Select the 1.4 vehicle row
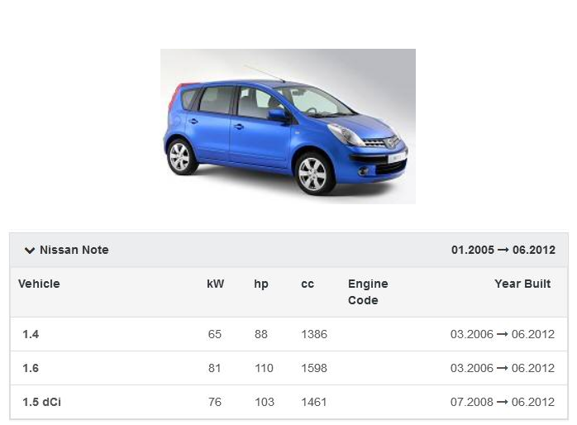 31,335
